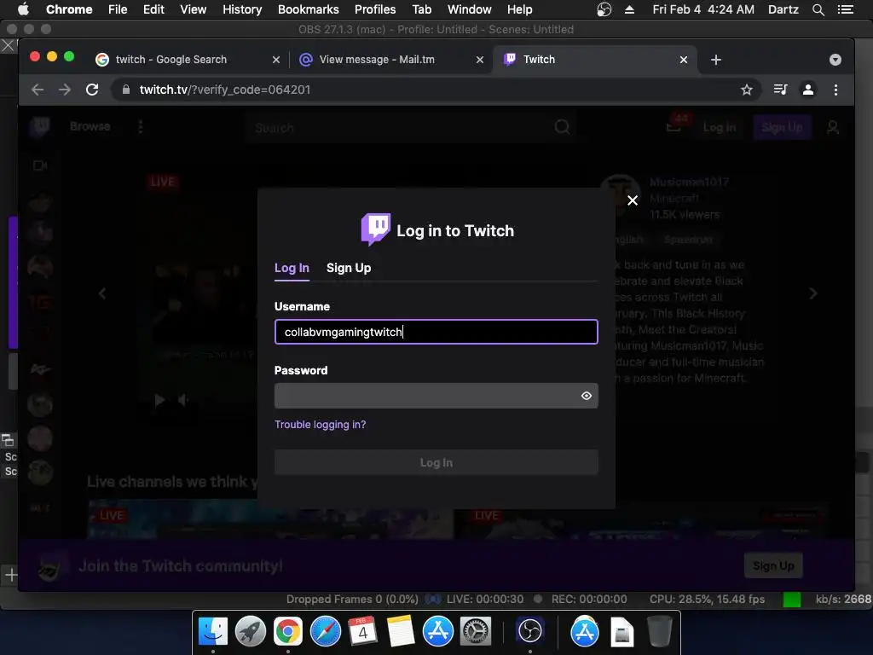The width and height of the screenshot is (873, 655).
Task: Click eject icon in menu bar
Action: coord(629,9)
